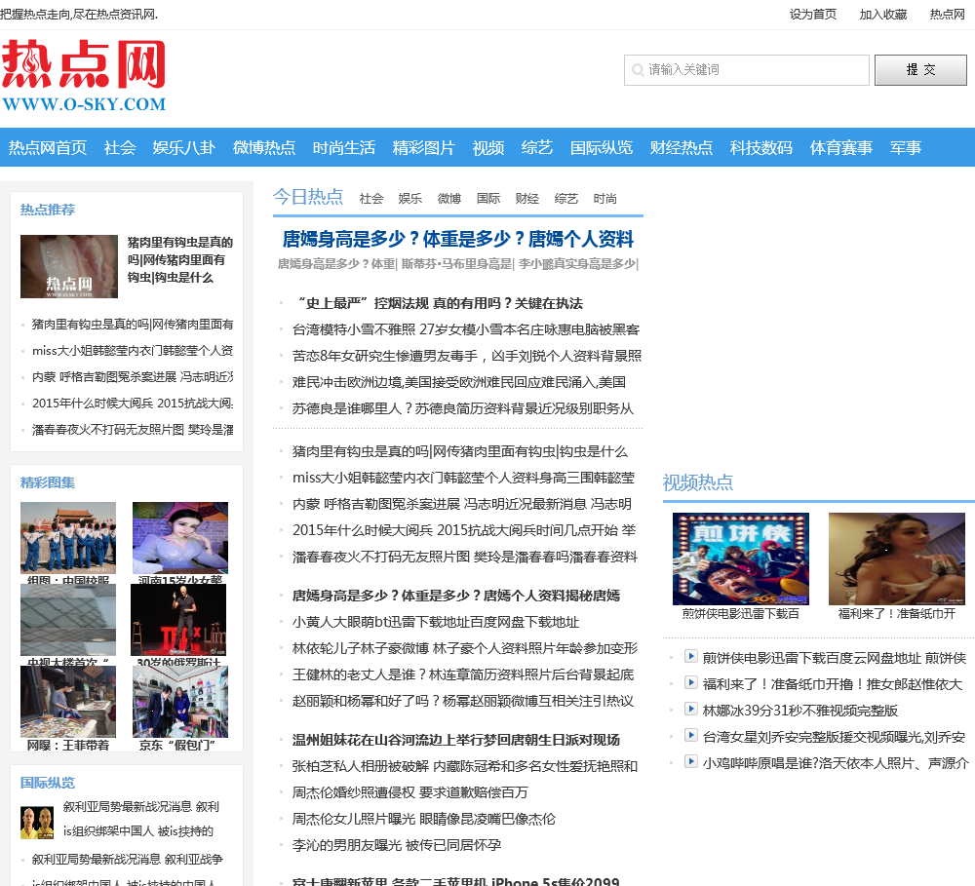Select 娱乐 tab beside 今日热点
The image size is (975, 886).
tap(410, 198)
